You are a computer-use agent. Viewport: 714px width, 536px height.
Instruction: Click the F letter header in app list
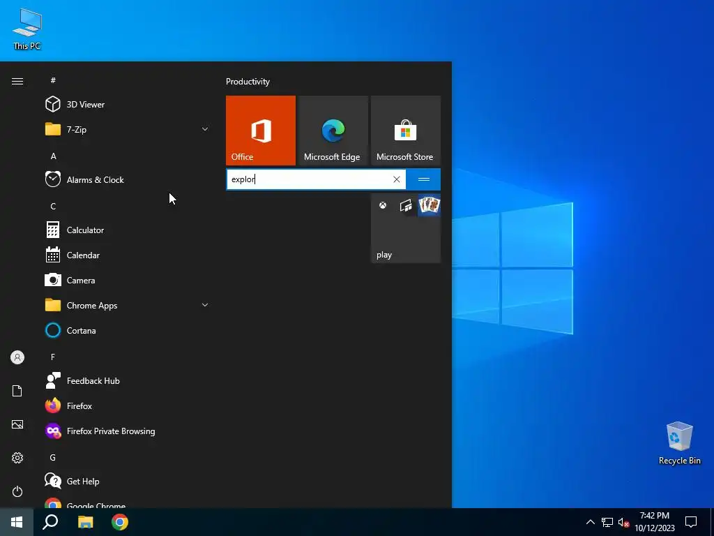53,357
